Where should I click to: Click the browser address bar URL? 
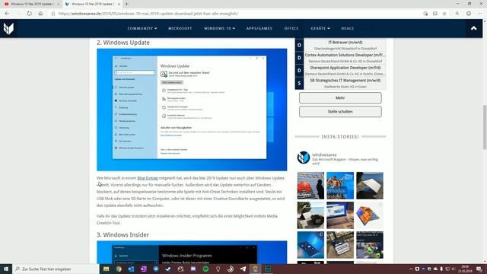point(148,14)
